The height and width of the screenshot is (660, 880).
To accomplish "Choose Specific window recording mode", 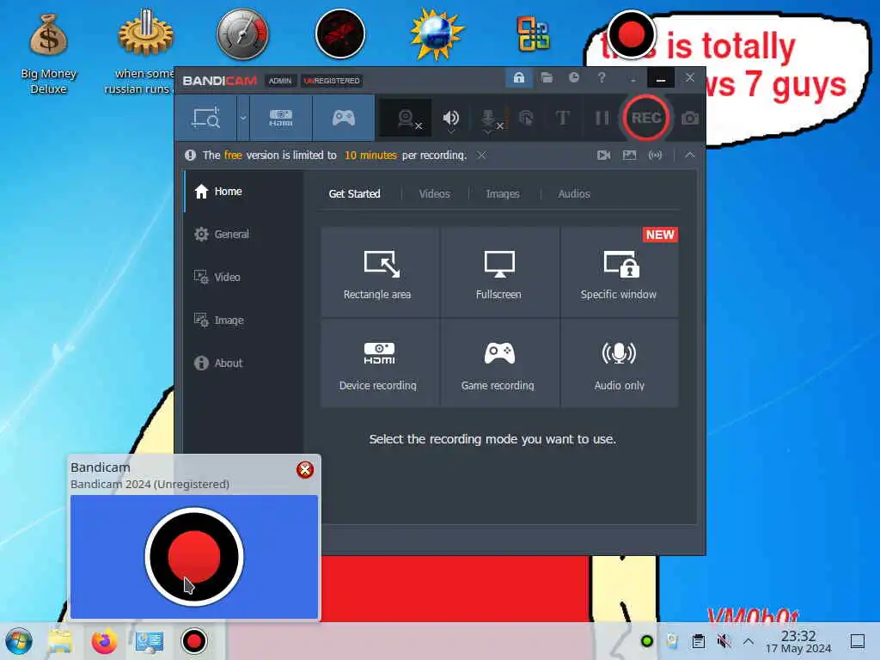I will [x=620, y=272].
